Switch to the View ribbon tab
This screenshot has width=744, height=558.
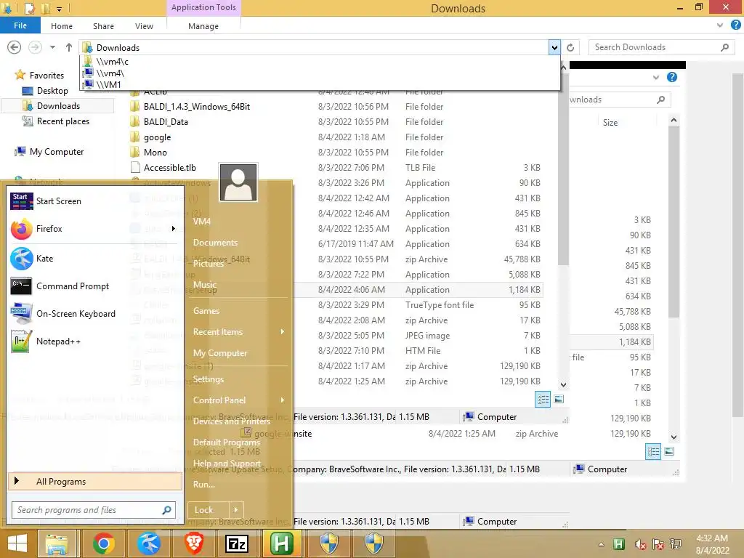click(x=144, y=26)
